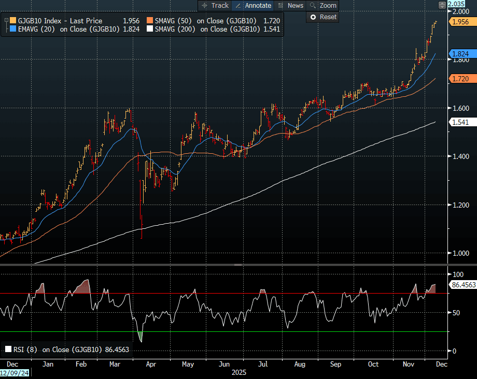This screenshot has width=477, height=379.
Task: Click the y-axis scale adjust icon
Action: click(x=442, y=5)
